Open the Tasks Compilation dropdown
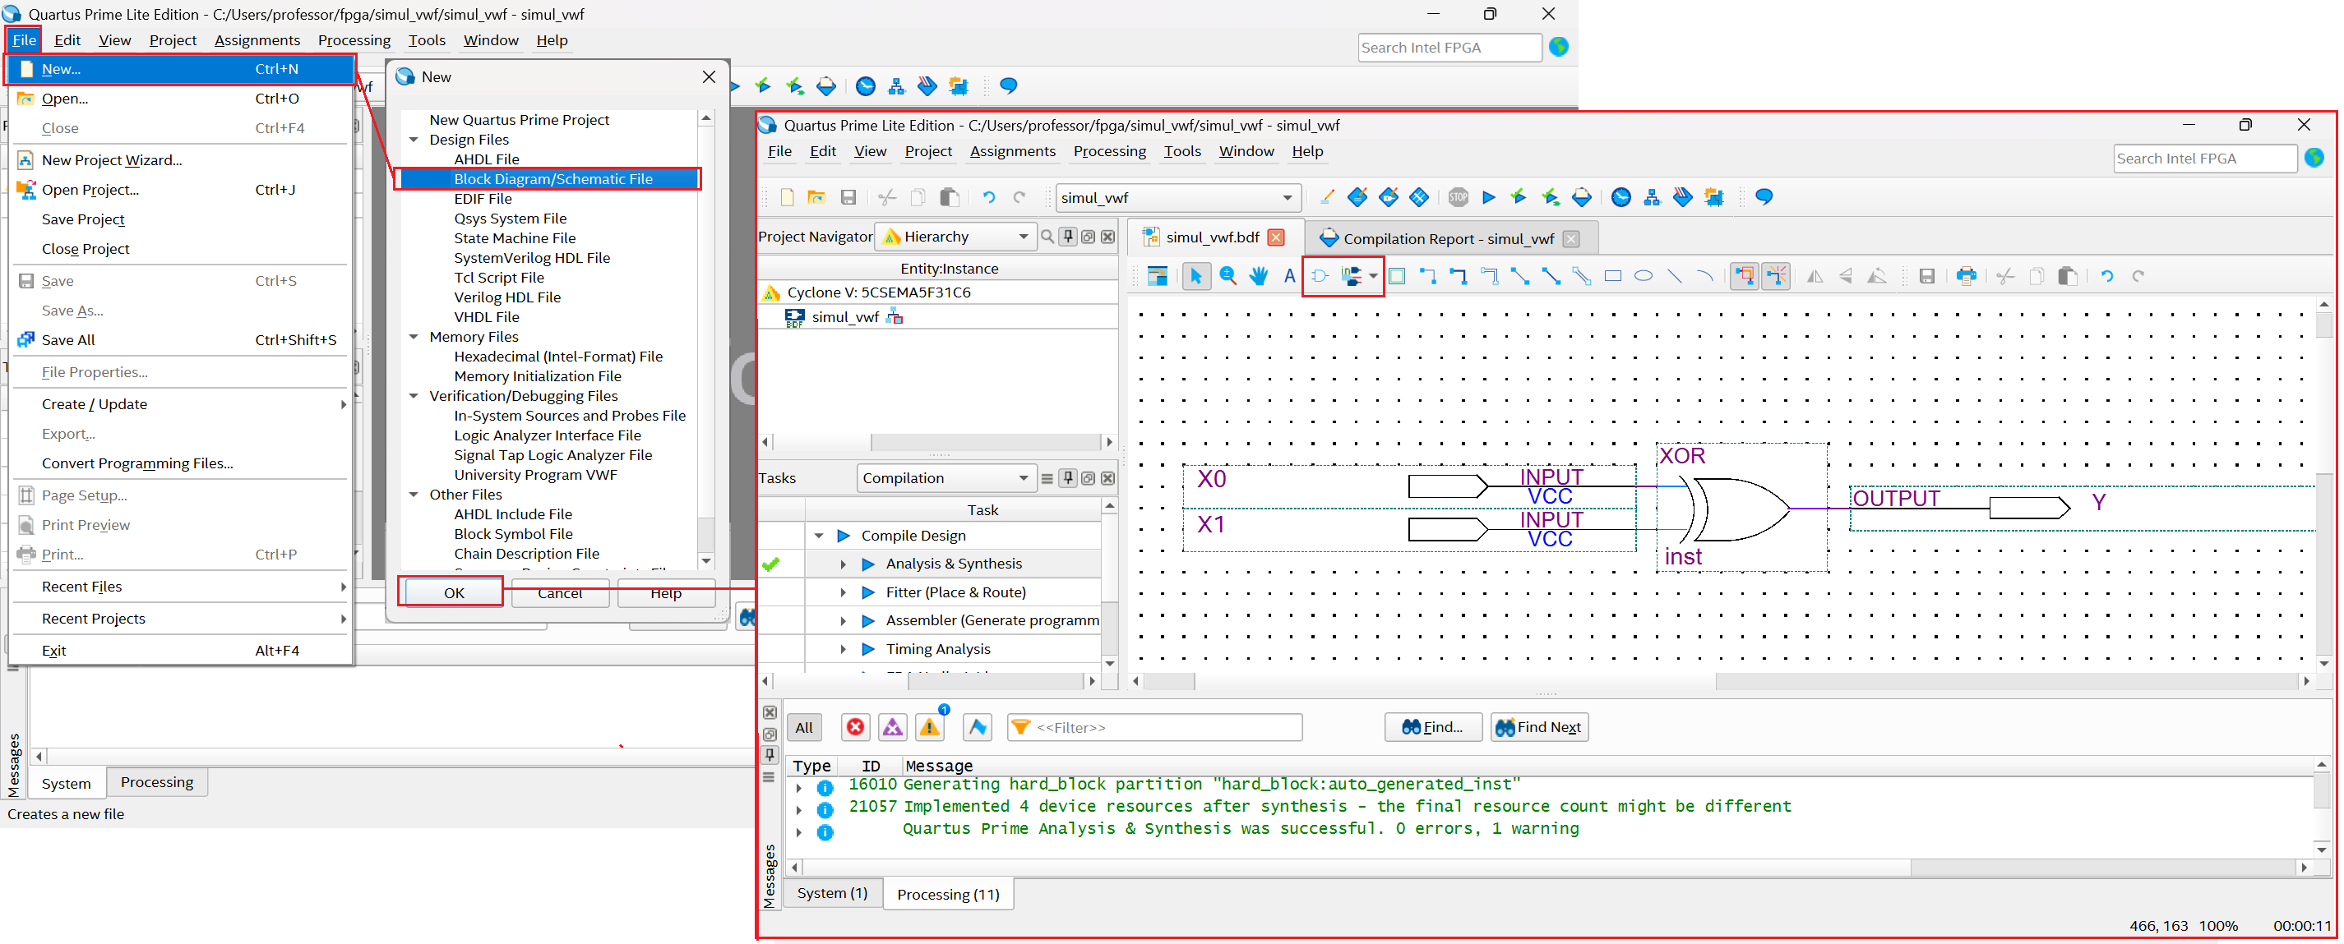Screen dimensions: 2344x944 tap(945, 478)
